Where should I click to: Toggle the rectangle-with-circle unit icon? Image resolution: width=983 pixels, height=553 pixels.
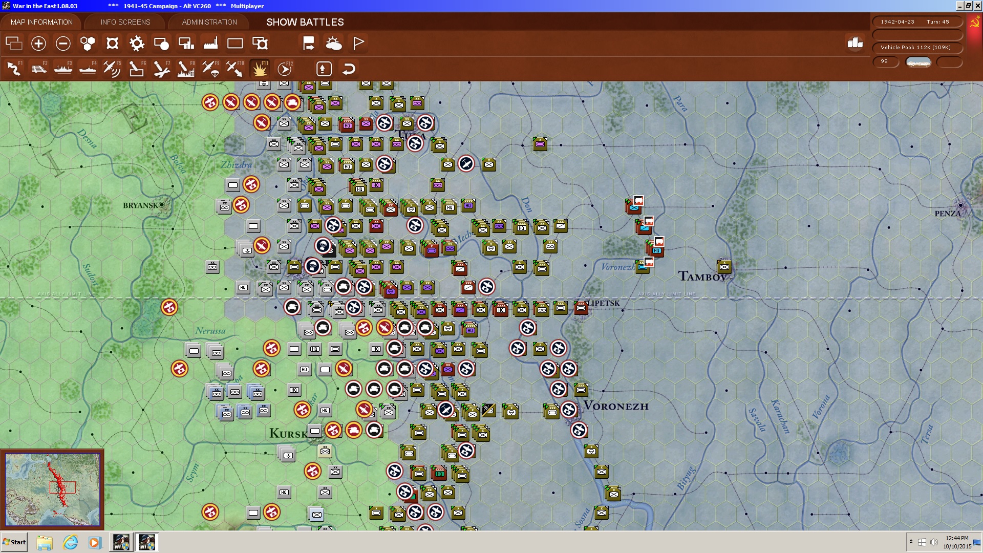161,44
